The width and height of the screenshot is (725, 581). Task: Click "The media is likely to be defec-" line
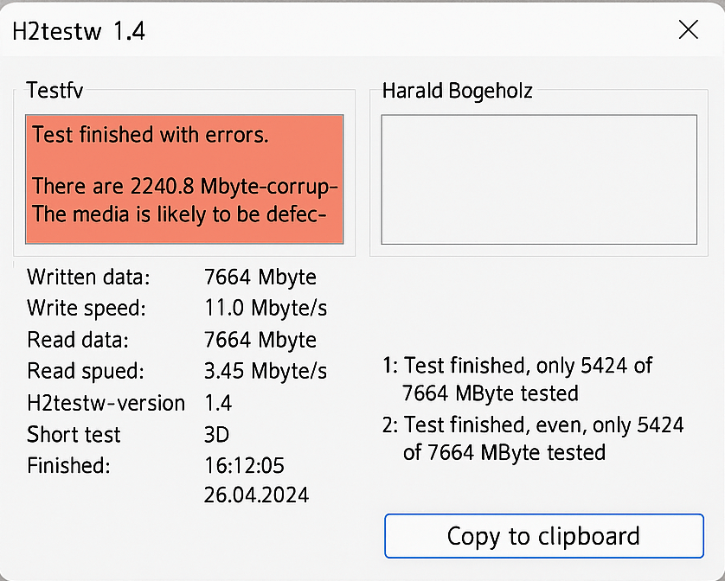179,214
